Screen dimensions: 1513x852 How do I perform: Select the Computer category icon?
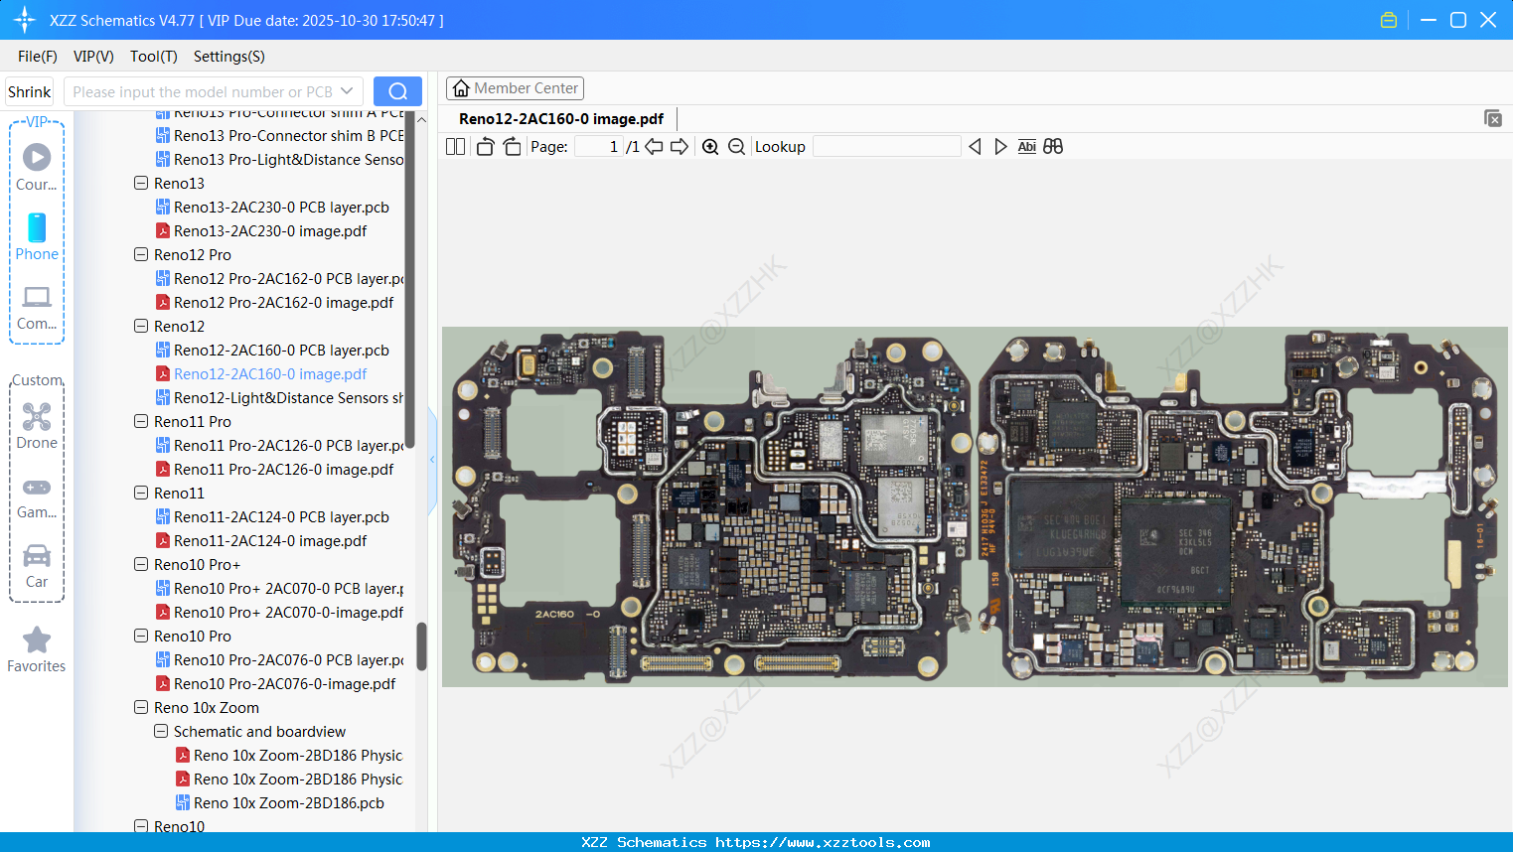pos(37,307)
